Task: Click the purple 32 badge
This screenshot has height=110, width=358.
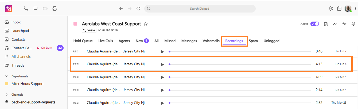Action: [x=60, y=48]
